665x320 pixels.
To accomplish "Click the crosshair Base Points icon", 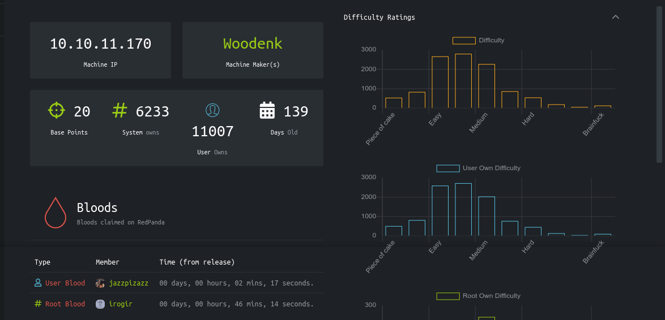I will [56, 110].
